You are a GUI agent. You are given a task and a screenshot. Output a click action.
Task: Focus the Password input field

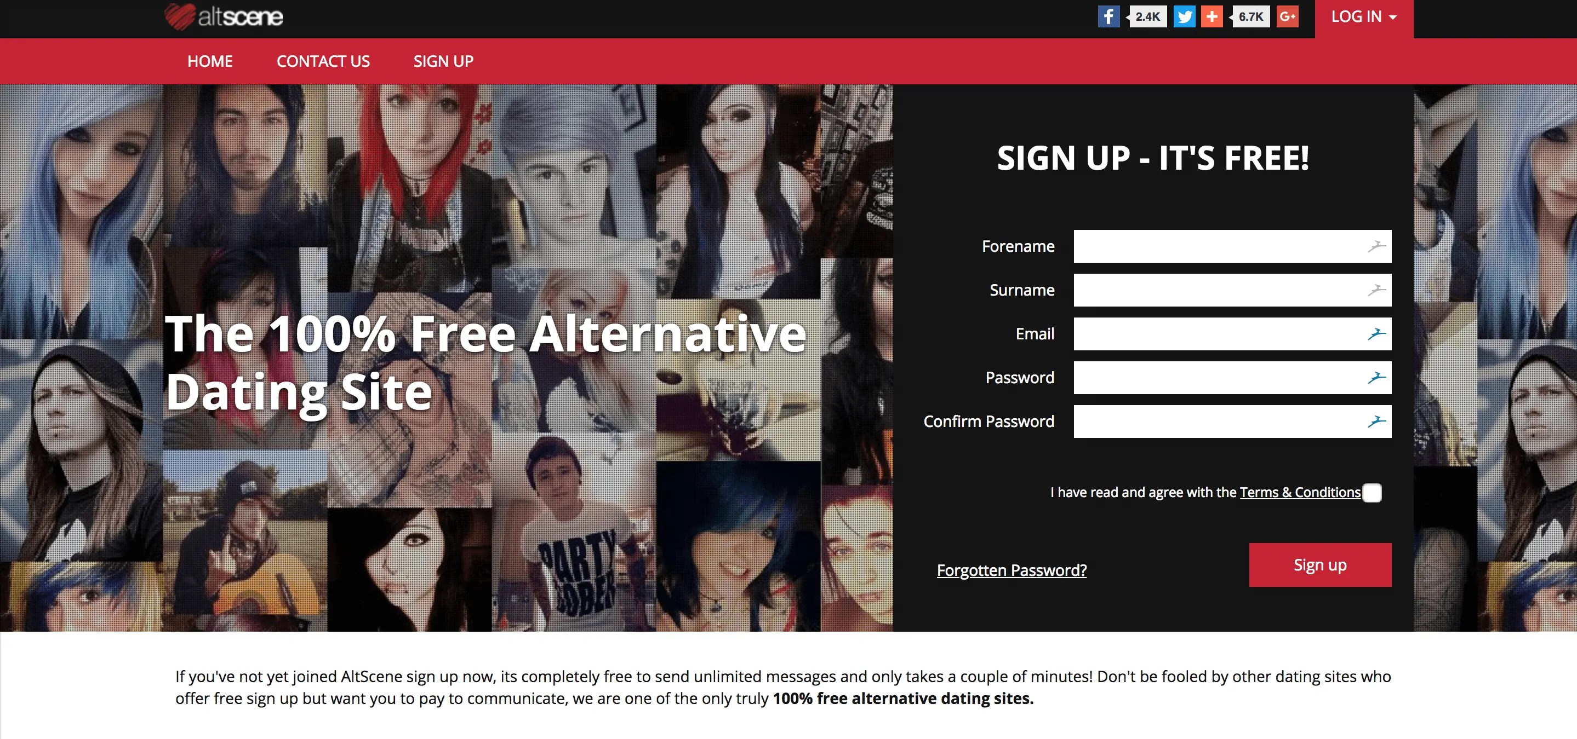pos(1232,378)
